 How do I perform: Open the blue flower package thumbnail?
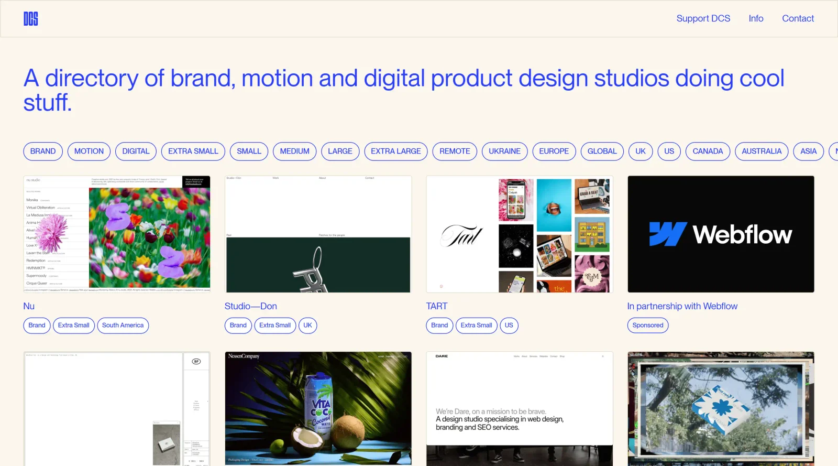pos(721,409)
